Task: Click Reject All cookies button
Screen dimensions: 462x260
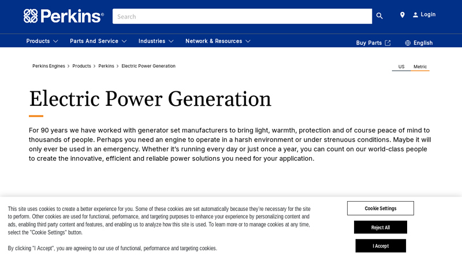Action: click(x=381, y=227)
